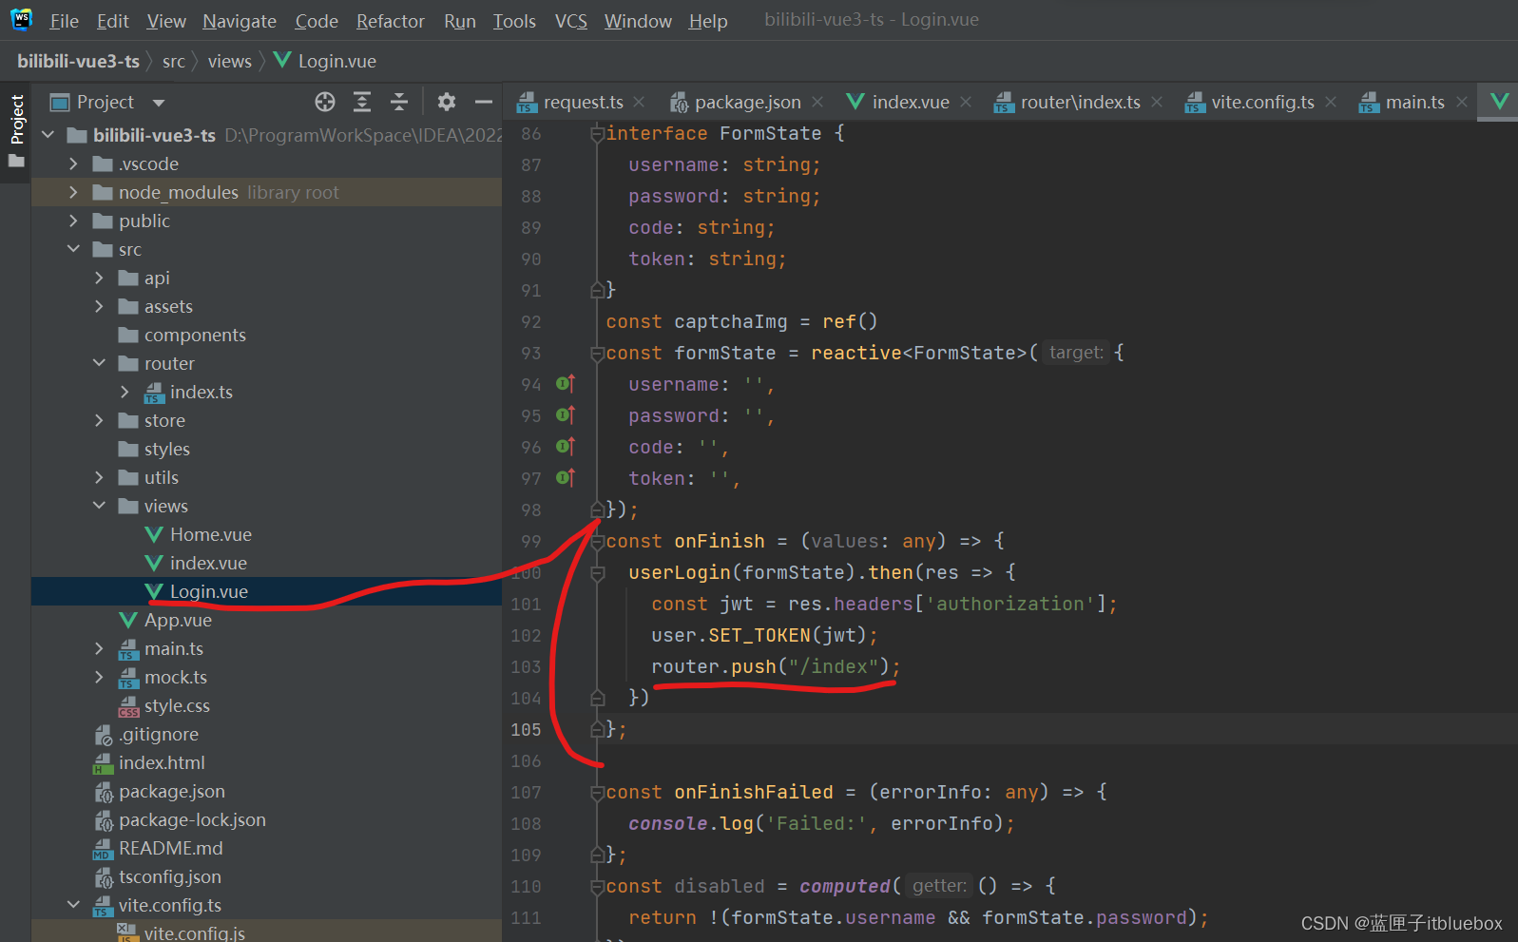Toggle code fold at onFinish line 99
This screenshot has height=942, width=1518.
(597, 542)
